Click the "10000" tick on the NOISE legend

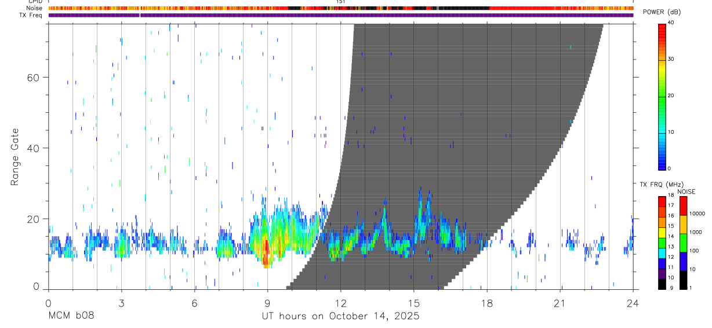click(698, 213)
